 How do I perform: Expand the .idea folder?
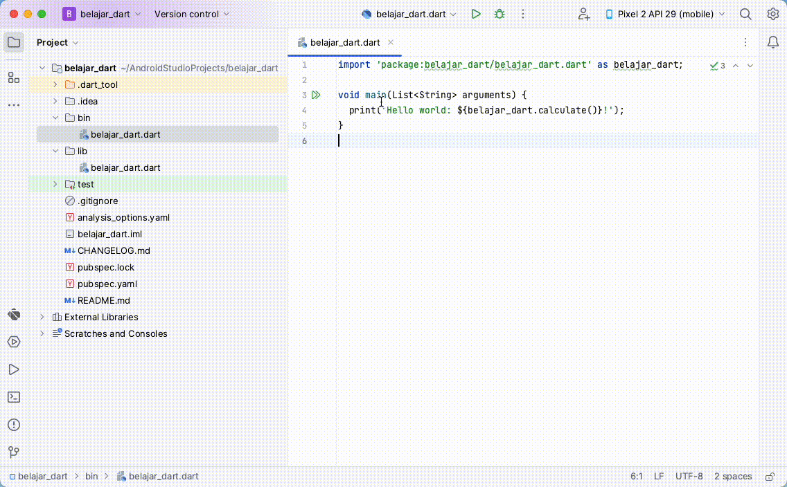(55, 101)
